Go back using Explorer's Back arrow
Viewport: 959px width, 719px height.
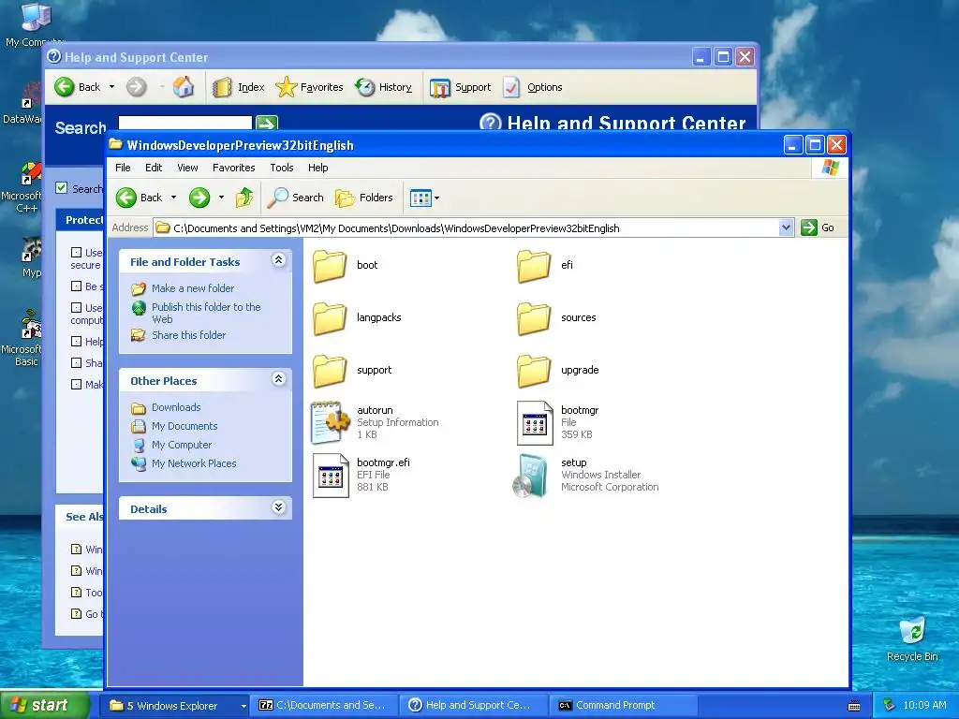coord(140,198)
